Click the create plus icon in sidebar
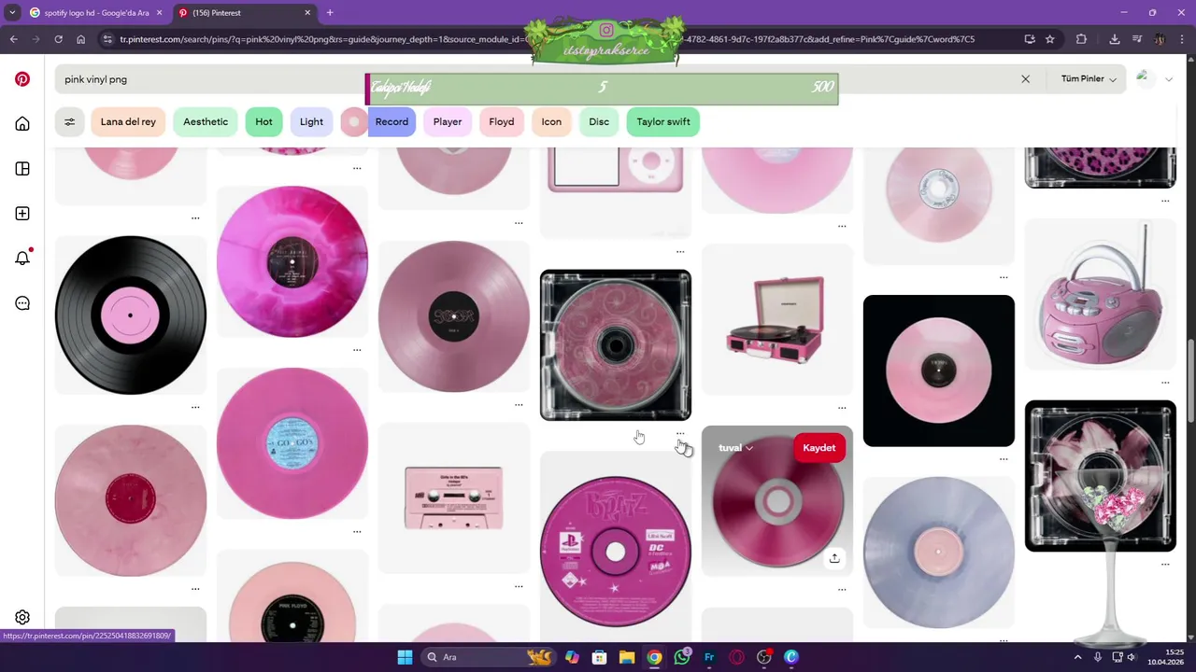Image resolution: width=1196 pixels, height=672 pixels. 22,214
